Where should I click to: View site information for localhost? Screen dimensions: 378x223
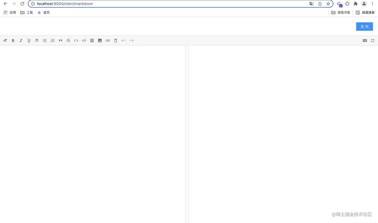point(33,4)
